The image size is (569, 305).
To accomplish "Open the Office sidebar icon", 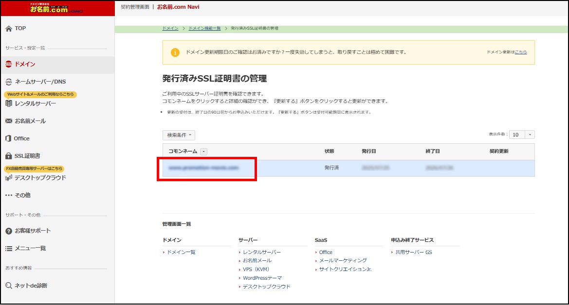I will [x=7, y=138].
